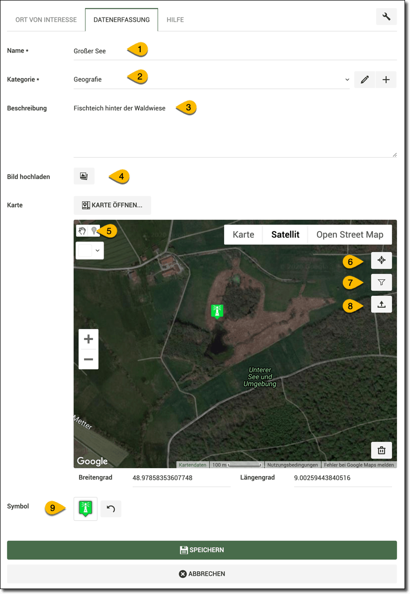Select the hand pan tool on map

[x=82, y=231]
